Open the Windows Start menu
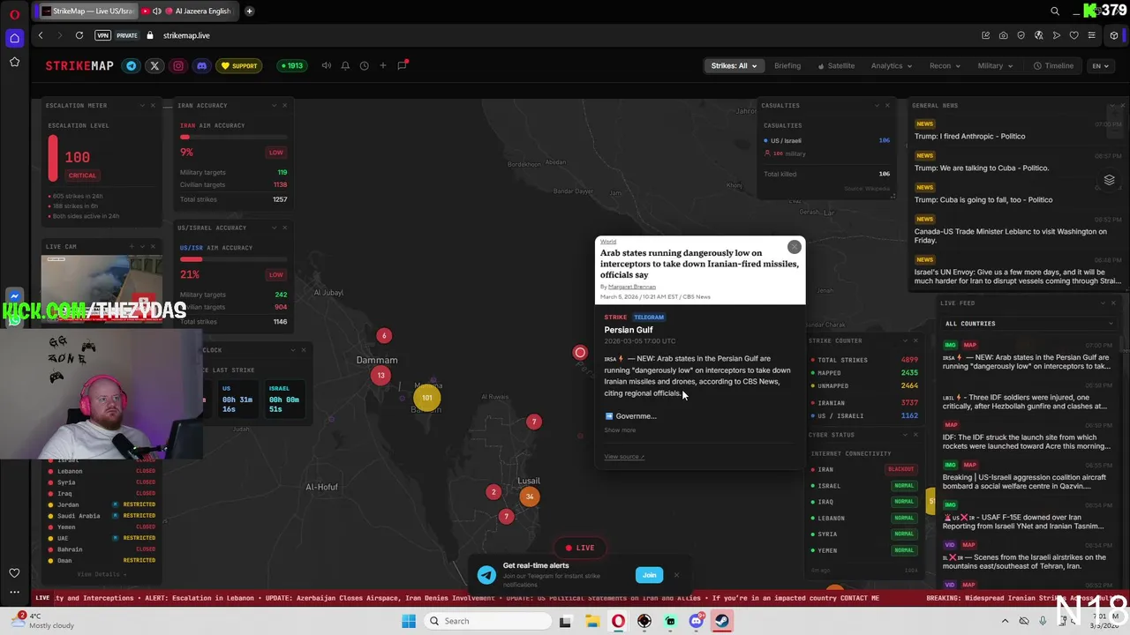This screenshot has width=1130, height=635. point(408,621)
